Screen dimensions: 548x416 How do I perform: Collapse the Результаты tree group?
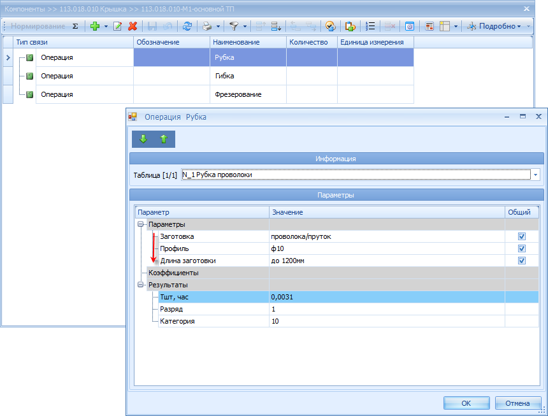(x=140, y=285)
